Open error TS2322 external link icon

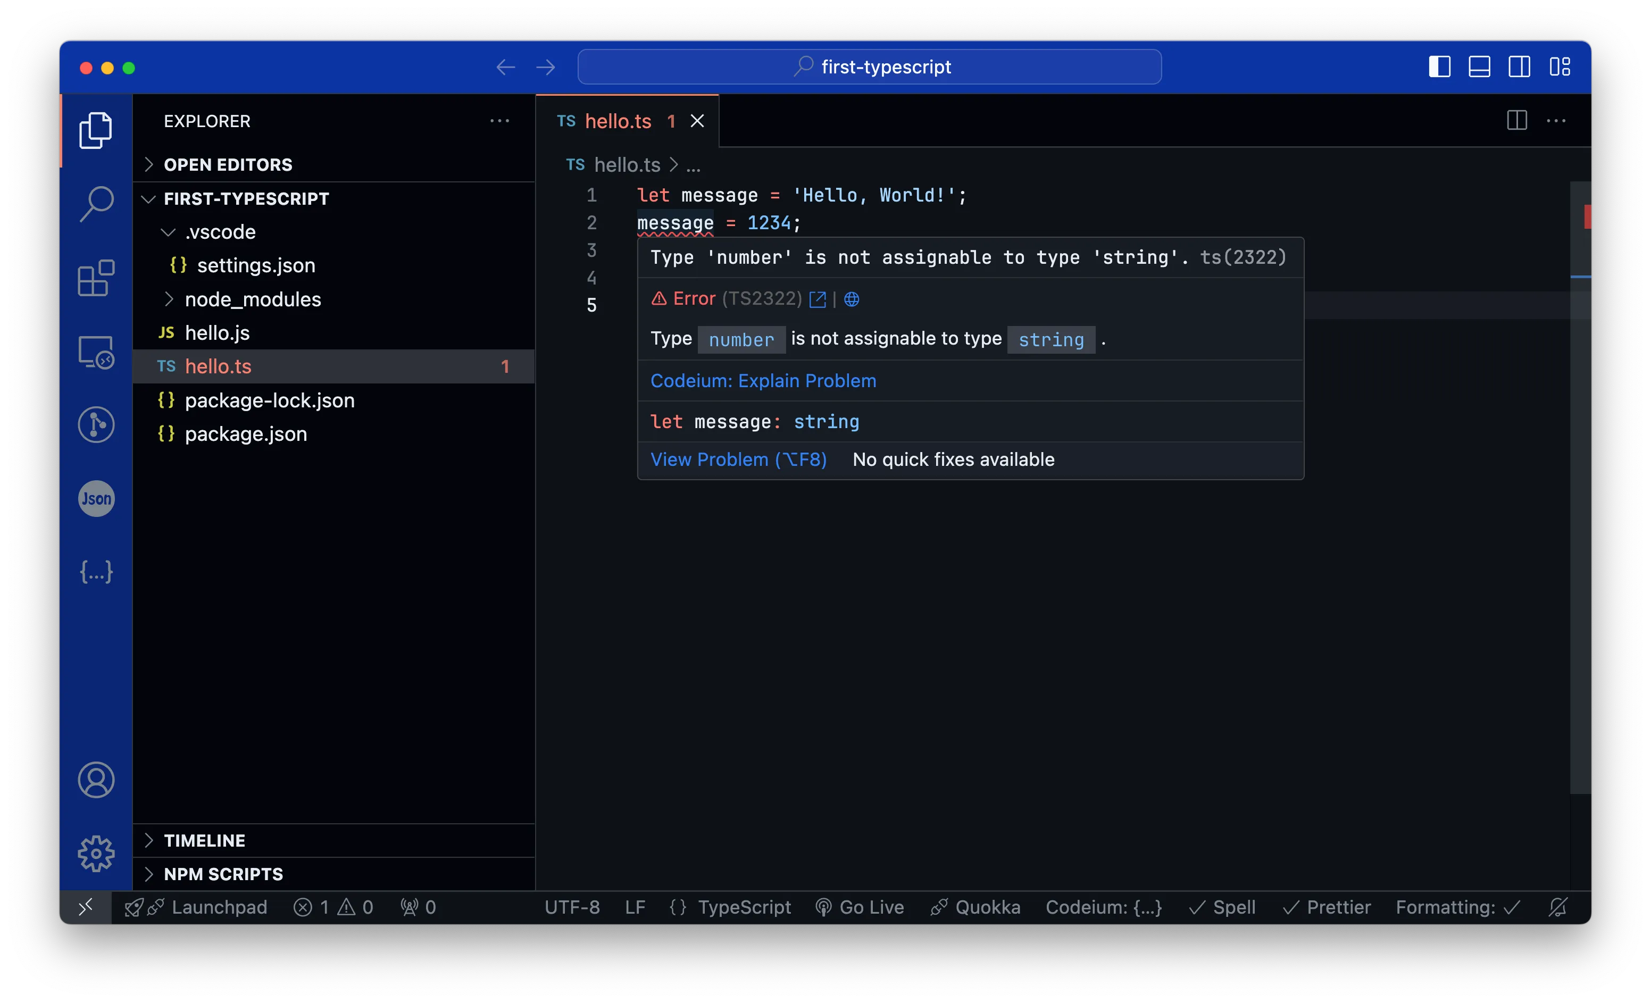pyautogui.click(x=818, y=299)
